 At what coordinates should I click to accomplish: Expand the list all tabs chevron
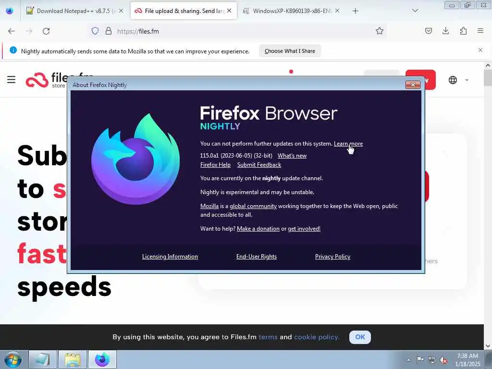point(415,11)
